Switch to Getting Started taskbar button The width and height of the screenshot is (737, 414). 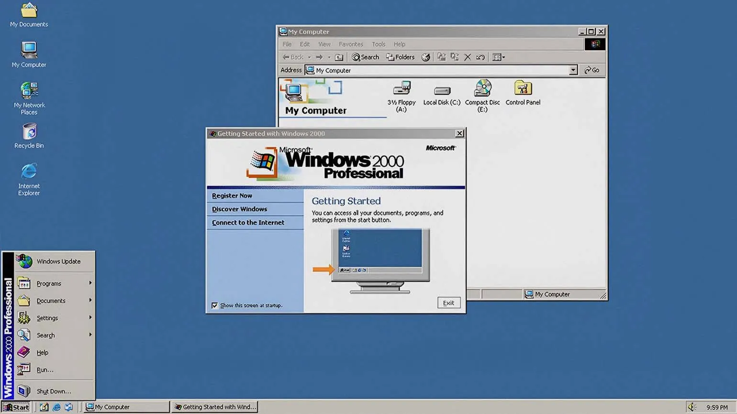[x=215, y=407]
